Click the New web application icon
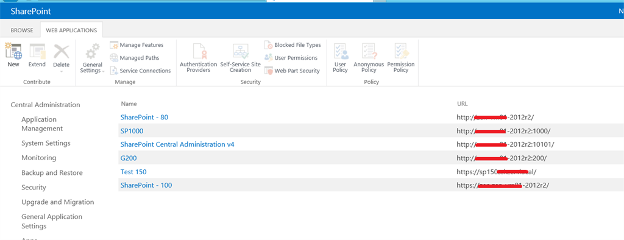Viewport: 624px width, 240px height. pos(13,52)
